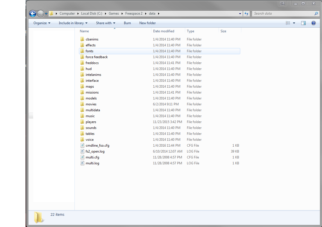Expand the arrow after data breadcrumb
This screenshot has width=322, height=227.
(158, 13)
